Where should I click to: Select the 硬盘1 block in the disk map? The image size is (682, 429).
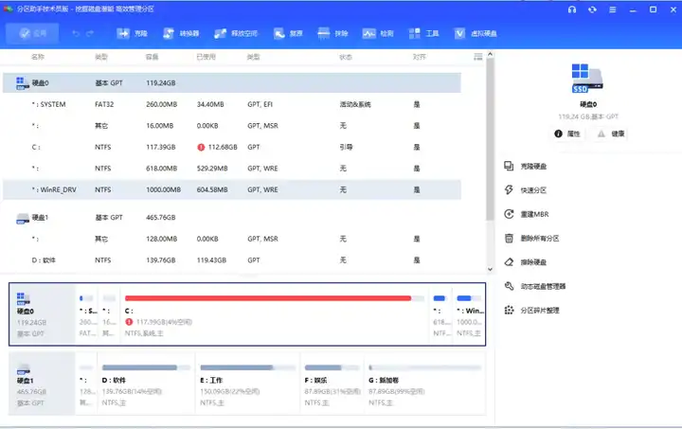point(43,384)
